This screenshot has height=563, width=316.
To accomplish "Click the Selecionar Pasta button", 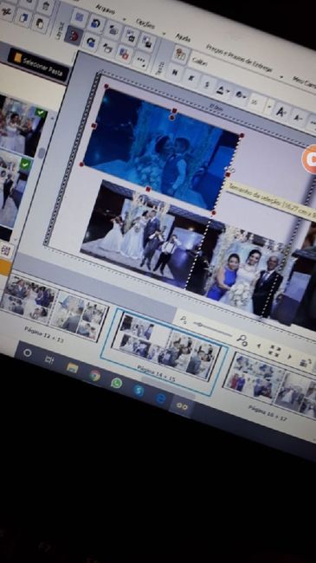I will (38, 65).
